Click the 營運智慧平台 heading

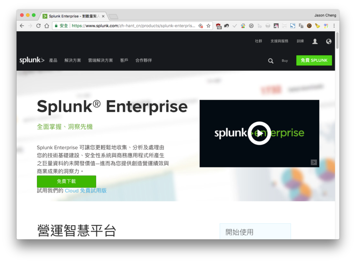tap(76, 231)
